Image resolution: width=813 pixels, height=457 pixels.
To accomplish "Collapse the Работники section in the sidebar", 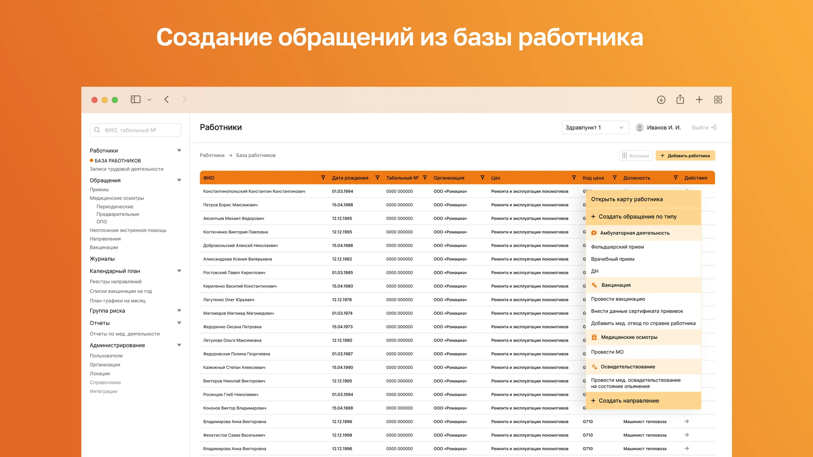I will click(179, 150).
